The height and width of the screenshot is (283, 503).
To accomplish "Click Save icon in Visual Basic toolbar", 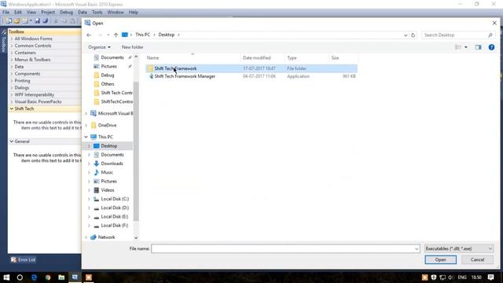I will pyautogui.click(x=37, y=21).
